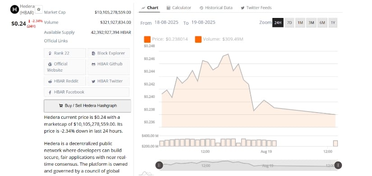This screenshot has width=372, height=176.
Task: Open the Historical Data tab
Action: tap(216, 8)
